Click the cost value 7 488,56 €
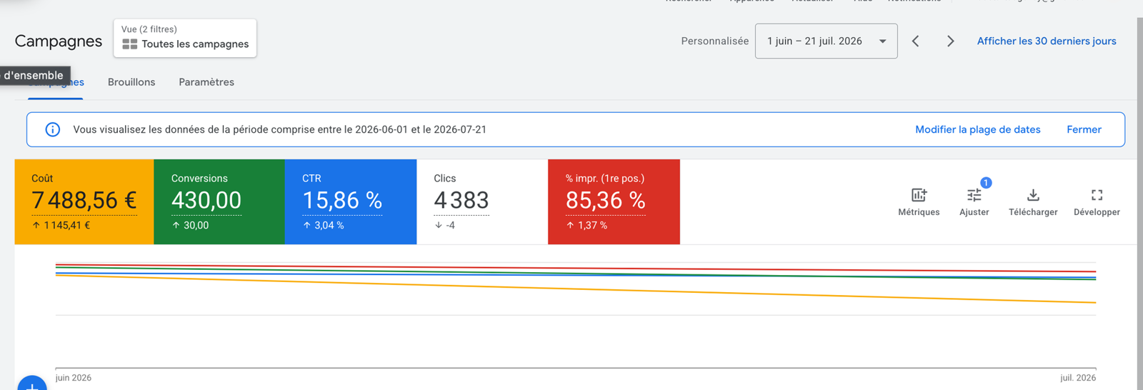This screenshot has height=390, width=1143. tap(84, 201)
